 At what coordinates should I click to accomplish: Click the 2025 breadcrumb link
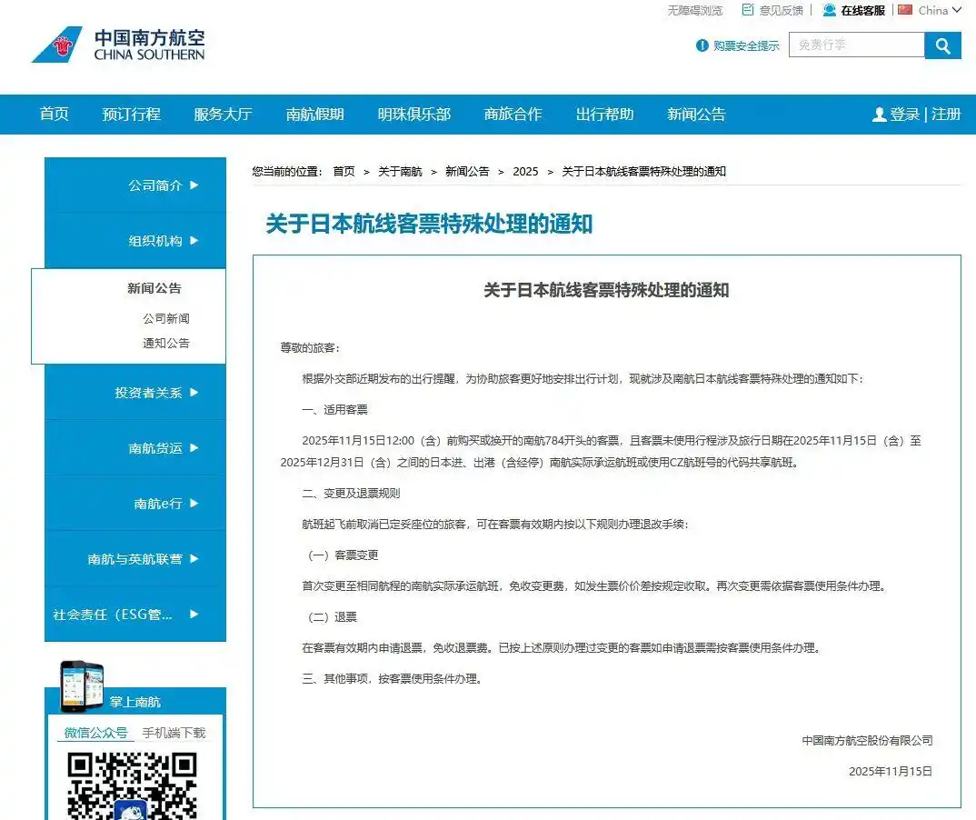(x=525, y=171)
